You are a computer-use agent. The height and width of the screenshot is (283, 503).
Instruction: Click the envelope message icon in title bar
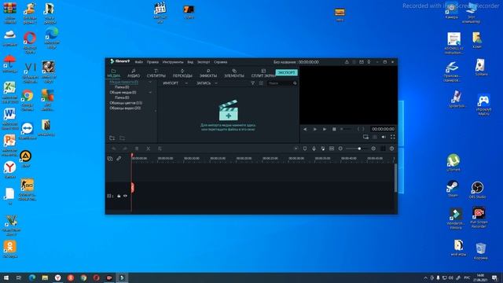pyautogui.click(x=362, y=62)
